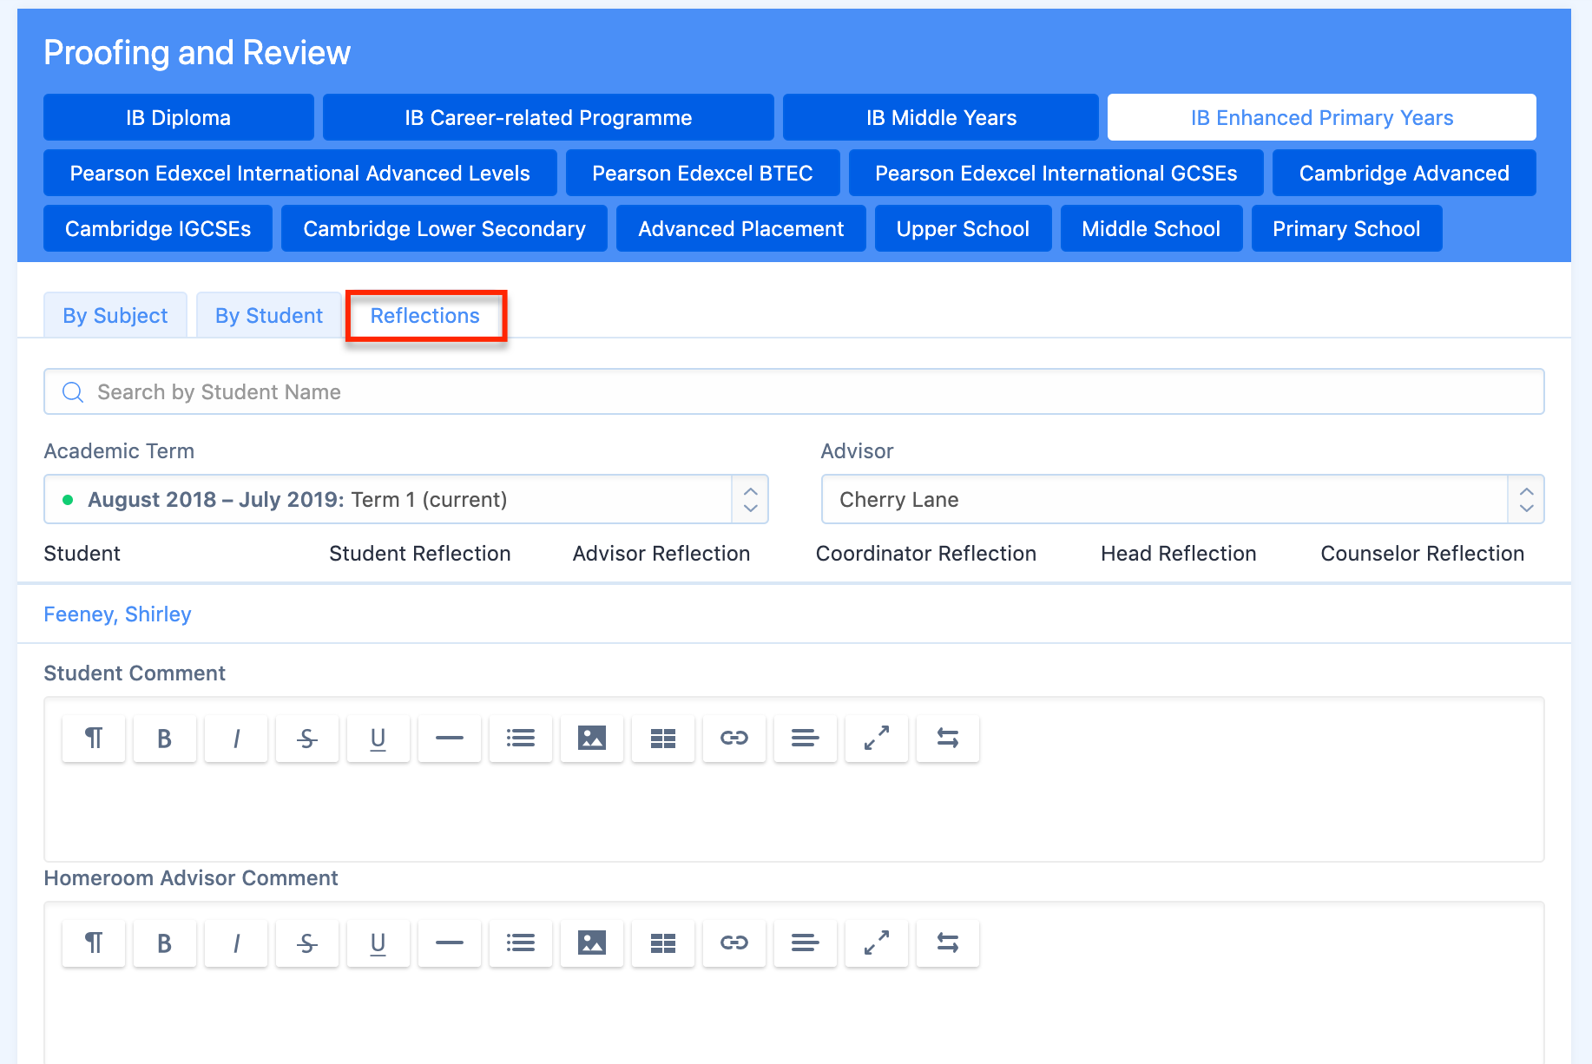Click the Coordinator Reflection column header
Image resolution: width=1592 pixels, height=1064 pixels.
pos(926,553)
